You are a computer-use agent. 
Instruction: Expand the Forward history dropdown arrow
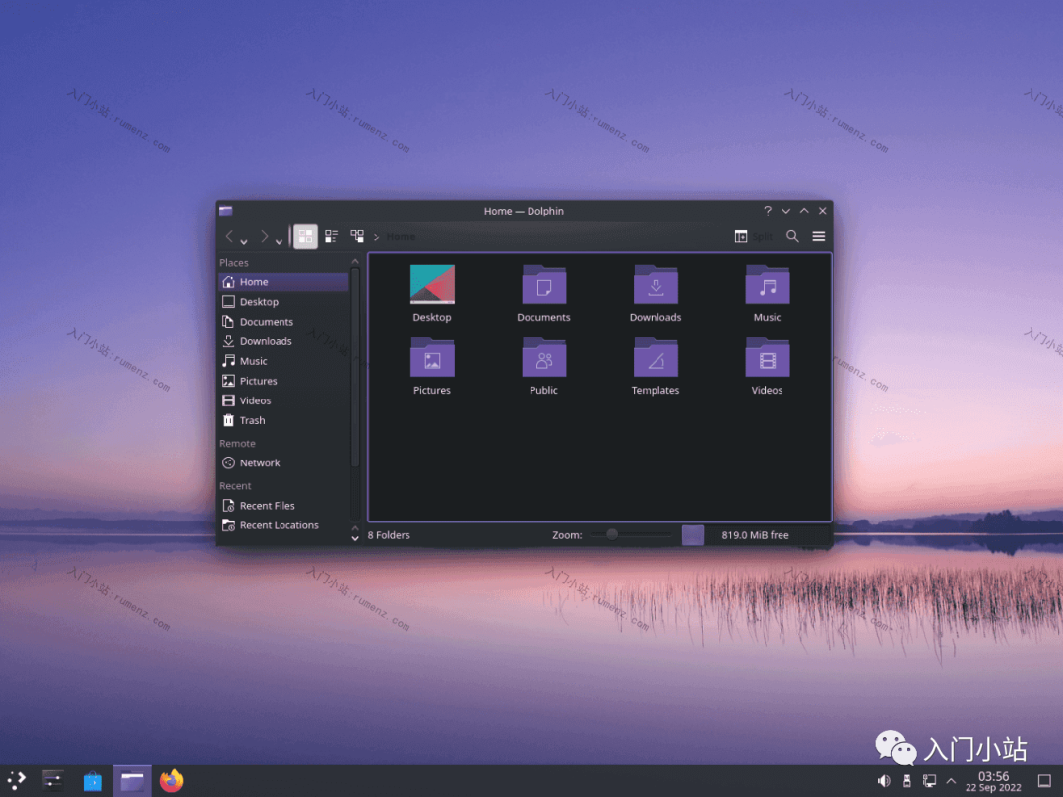(279, 241)
